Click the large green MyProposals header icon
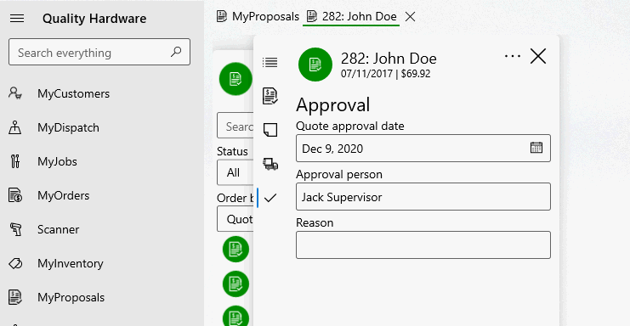 coord(236,79)
